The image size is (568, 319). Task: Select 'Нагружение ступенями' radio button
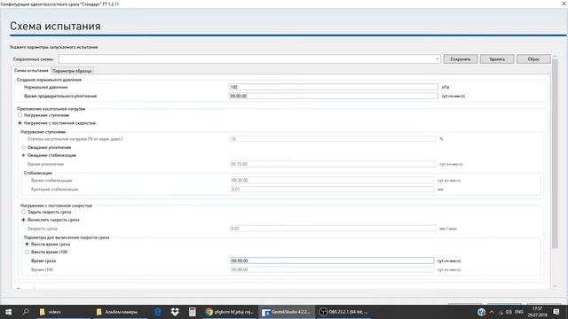[x=20, y=115]
